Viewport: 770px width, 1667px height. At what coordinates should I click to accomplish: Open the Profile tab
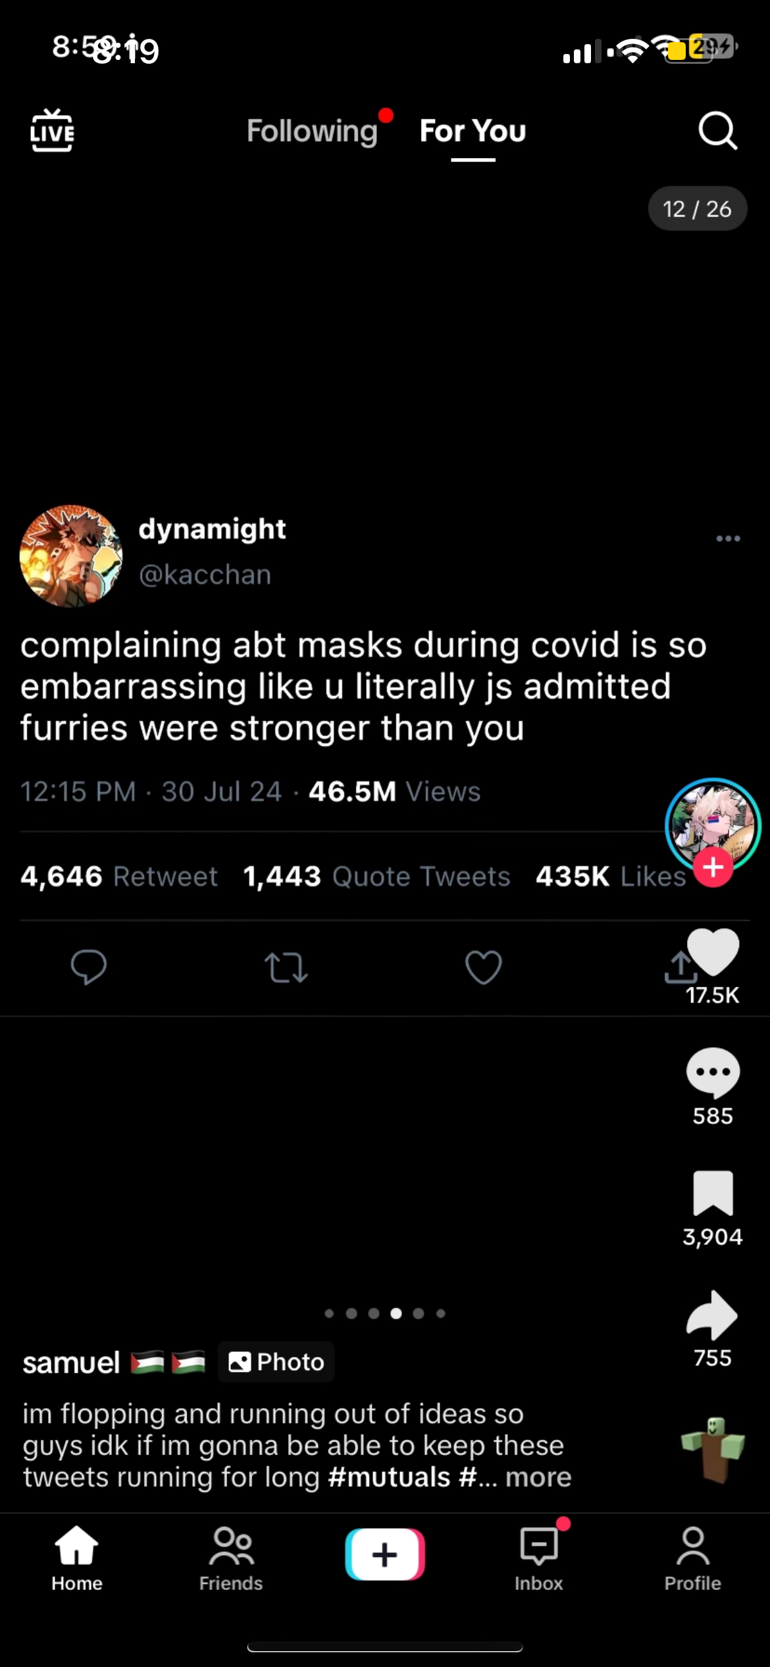(692, 1560)
